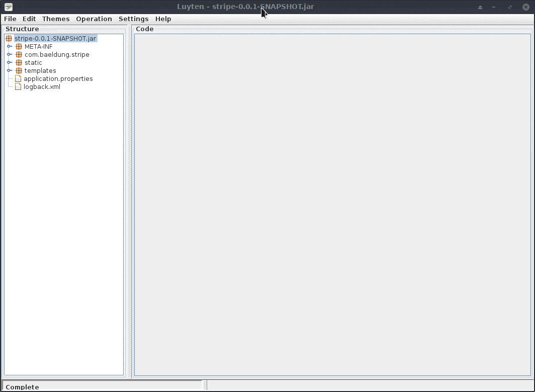Open the Help menu

click(x=163, y=19)
